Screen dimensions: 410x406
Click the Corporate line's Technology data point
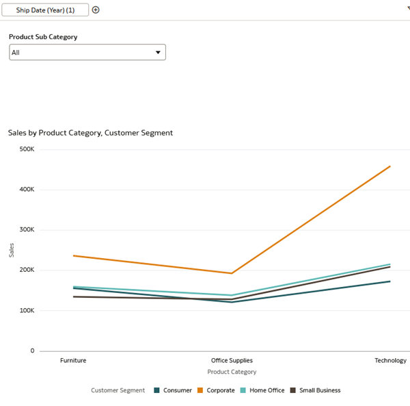tap(390, 166)
